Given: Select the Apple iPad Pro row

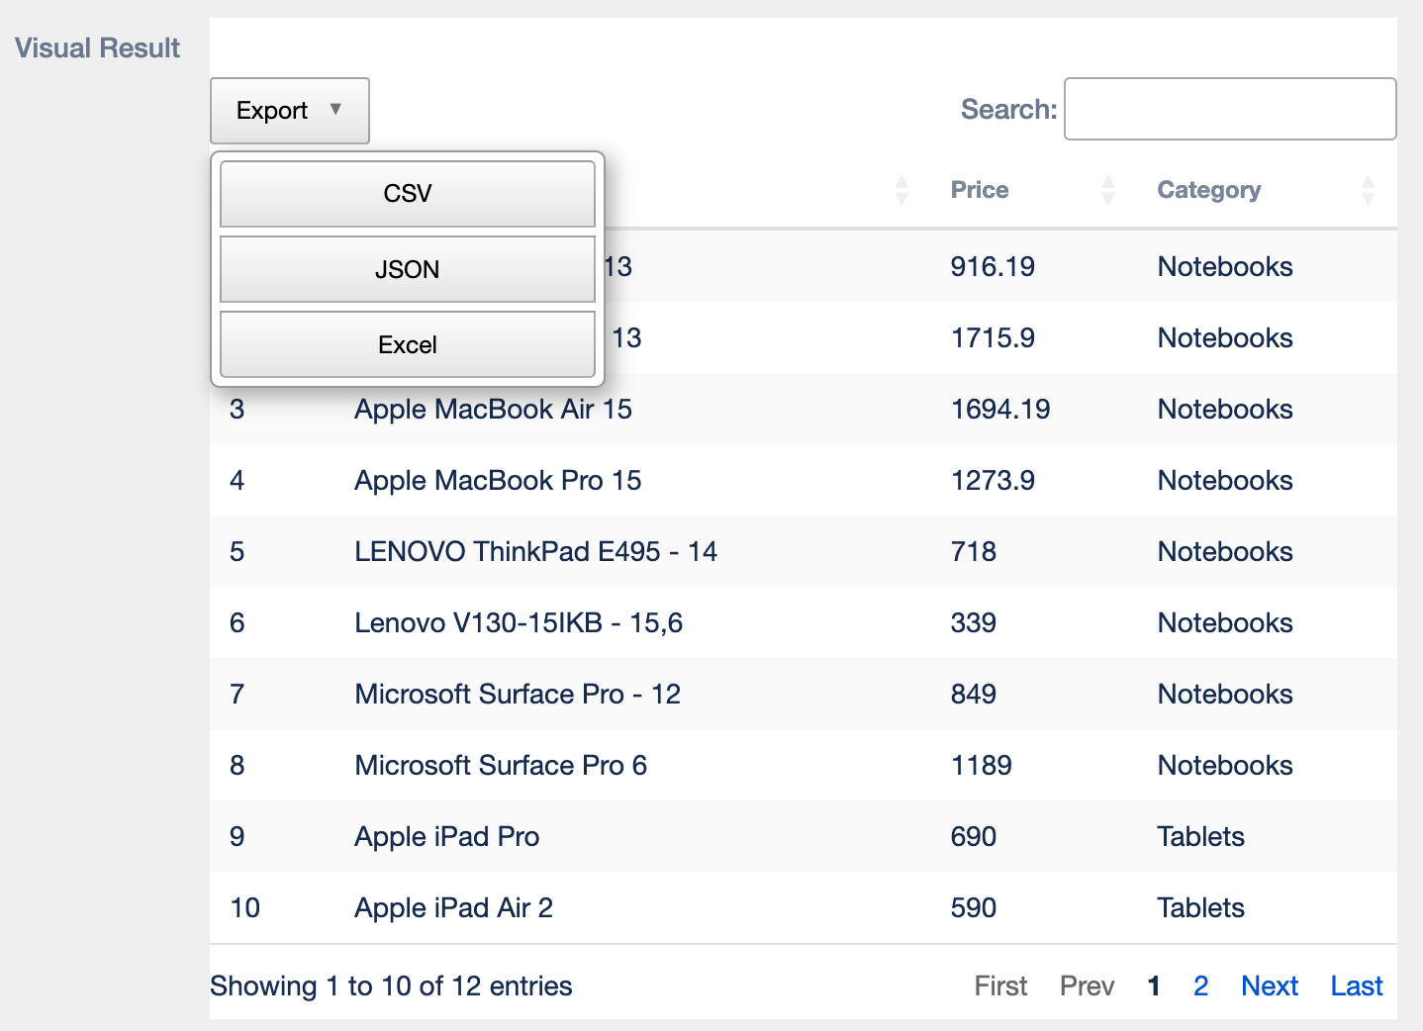Looking at the screenshot, I should click(693, 836).
